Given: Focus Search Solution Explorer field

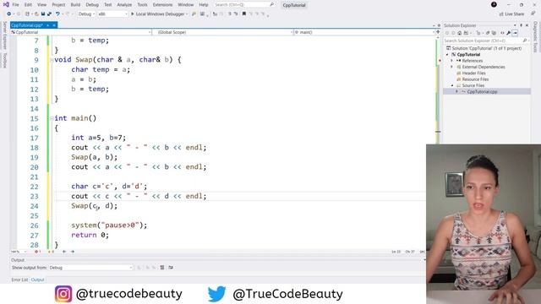Looking at the screenshot, I should [x=486, y=41].
